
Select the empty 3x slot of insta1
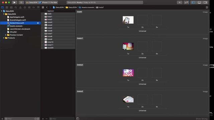coord(157,46)
